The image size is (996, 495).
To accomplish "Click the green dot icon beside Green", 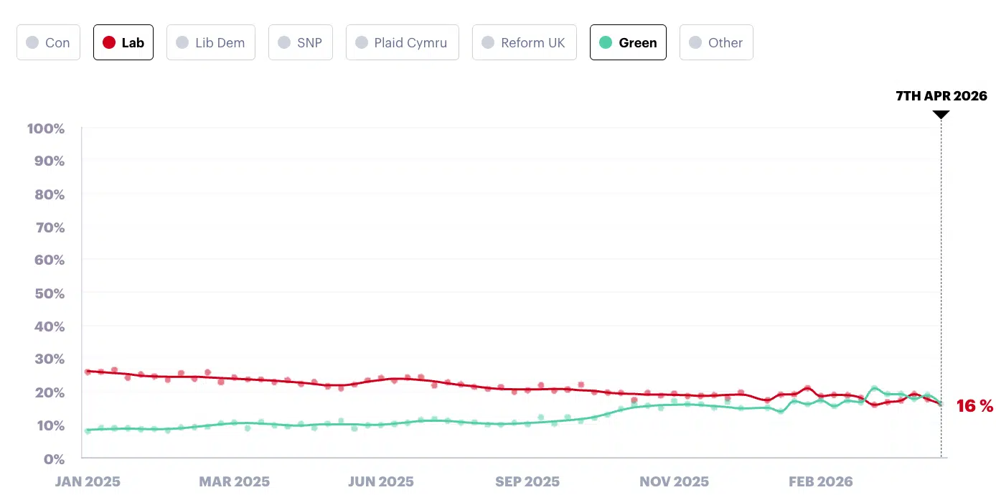I will tap(606, 42).
